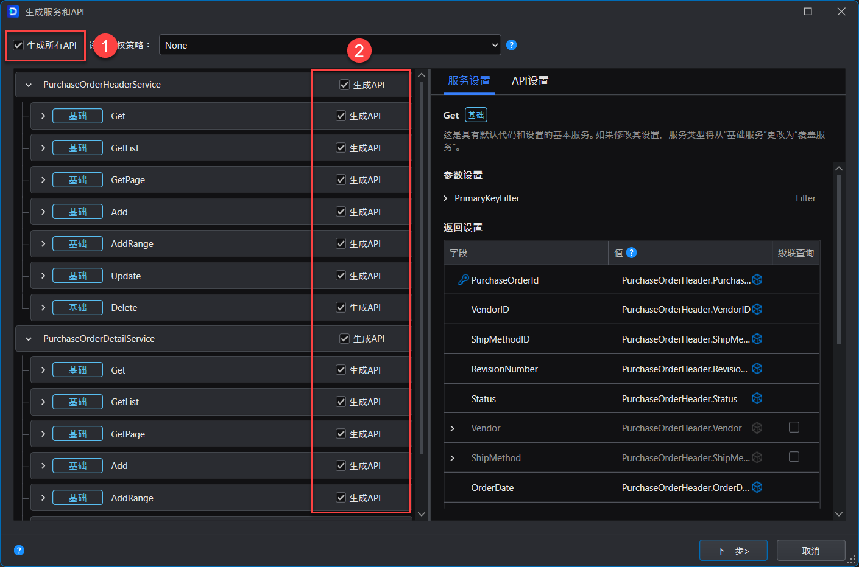Click the 基础 tag on the HeaderService GetPage row
Screen dimensions: 859x567
pyautogui.click(x=77, y=180)
